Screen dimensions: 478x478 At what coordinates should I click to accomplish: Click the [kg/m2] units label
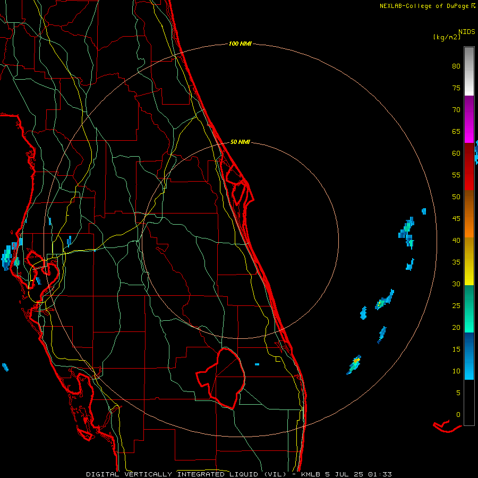point(447,37)
